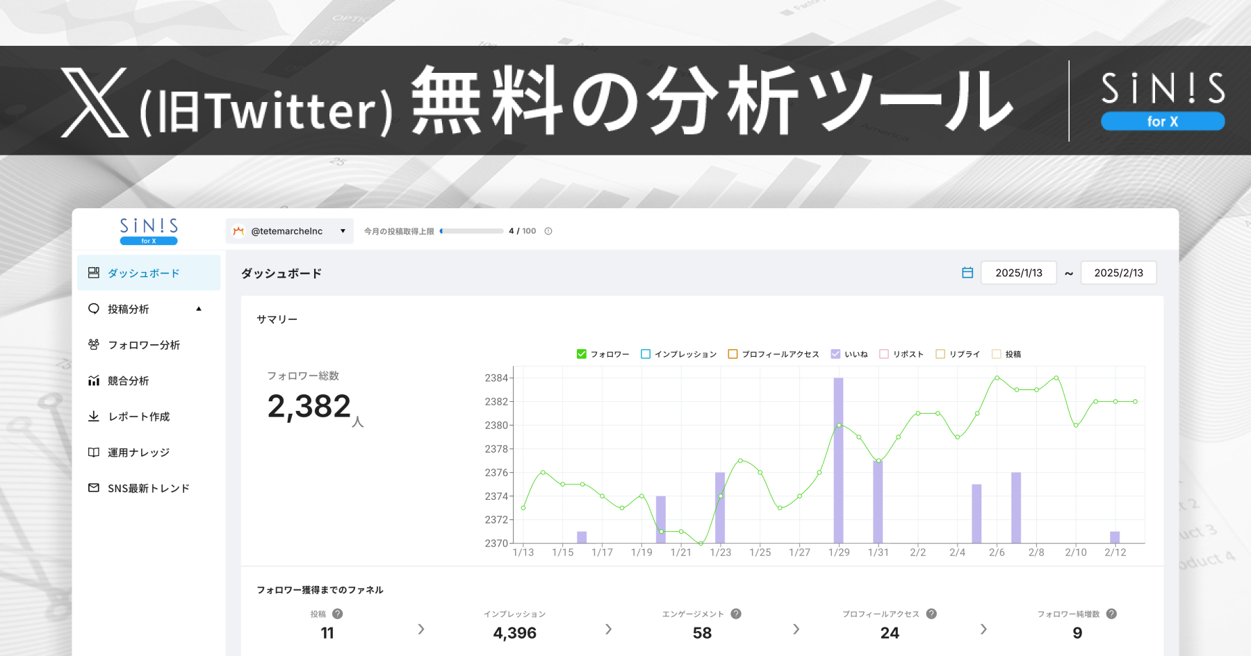The height and width of the screenshot is (656, 1251).
Task: Enable the プロフィールアクセス legend checkbox
Action: click(x=733, y=354)
